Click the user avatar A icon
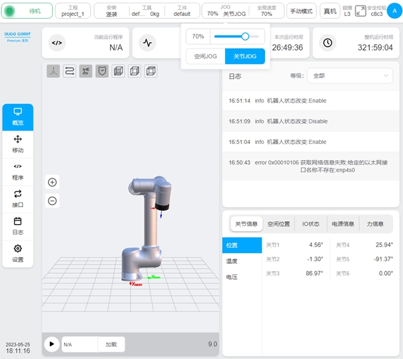Viewport: 403px width, 359px height. click(393, 10)
